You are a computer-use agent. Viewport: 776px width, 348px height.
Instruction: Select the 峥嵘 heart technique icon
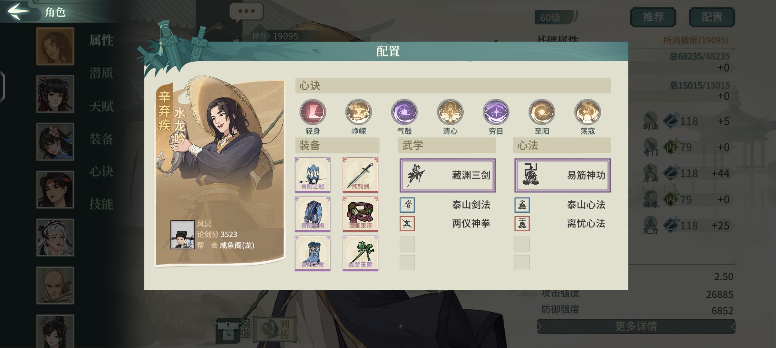(x=359, y=112)
